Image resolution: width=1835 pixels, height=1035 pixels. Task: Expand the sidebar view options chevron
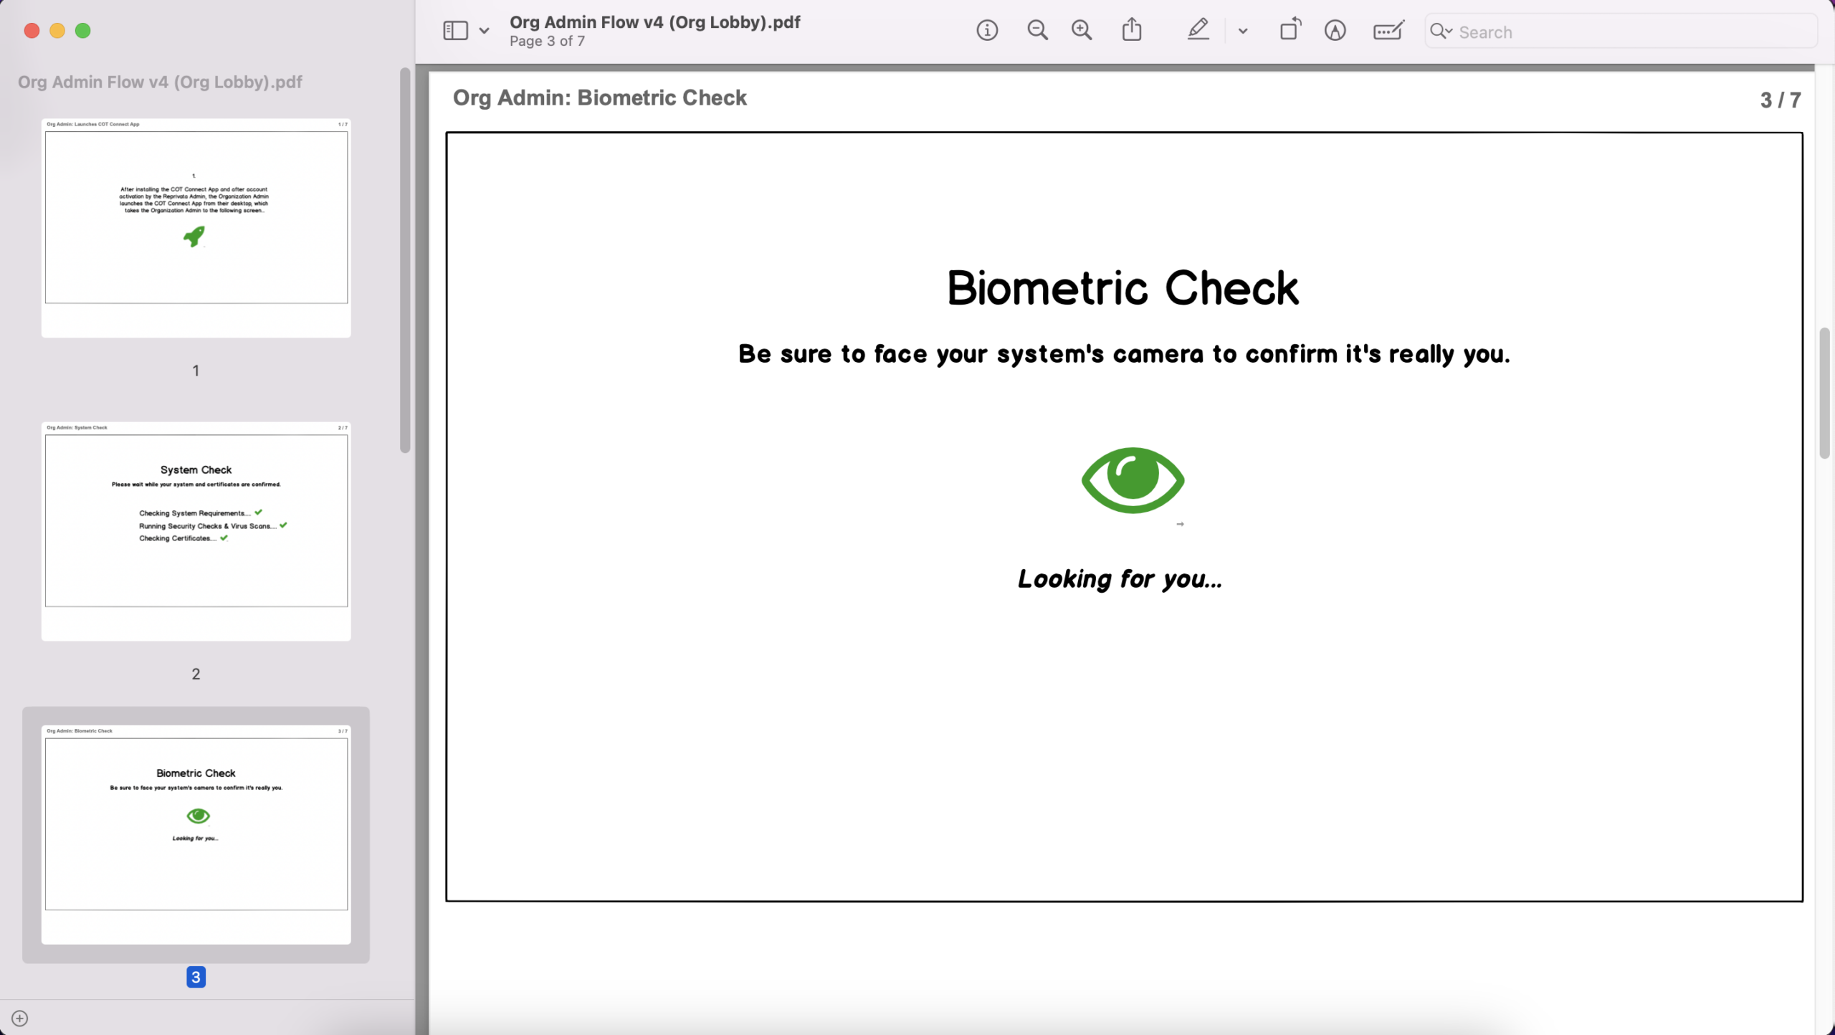pyautogui.click(x=485, y=31)
